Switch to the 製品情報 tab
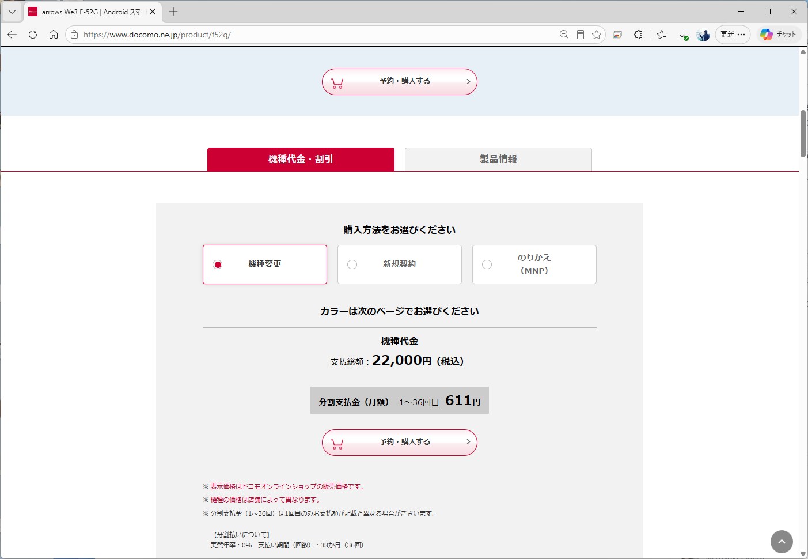 pyautogui.click(x=498, y=159)
